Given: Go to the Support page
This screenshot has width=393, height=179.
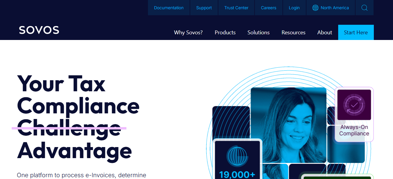Looking at the screenshot, I should 204,7.
